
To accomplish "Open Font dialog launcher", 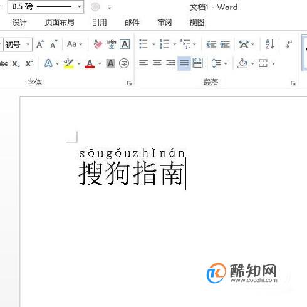I will click(x=129, y=83).
